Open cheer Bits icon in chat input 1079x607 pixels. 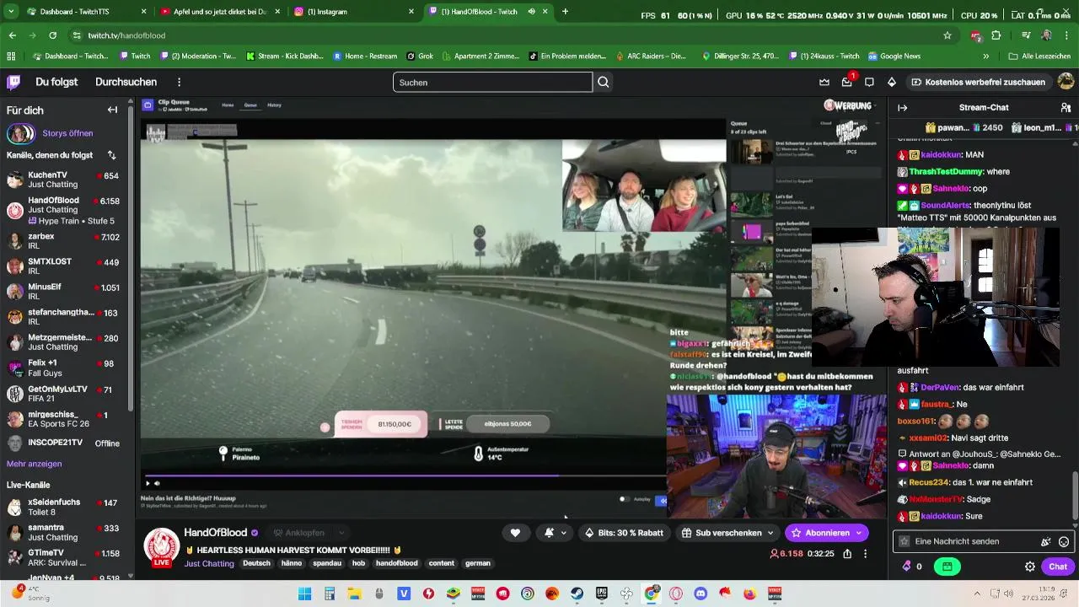click(1046, 541)
